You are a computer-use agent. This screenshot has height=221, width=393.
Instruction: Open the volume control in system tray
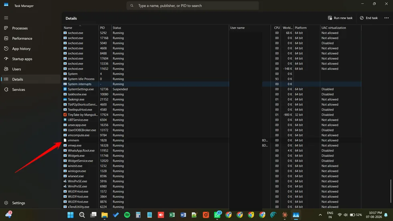pyautogui.click(x=346, y=215)
